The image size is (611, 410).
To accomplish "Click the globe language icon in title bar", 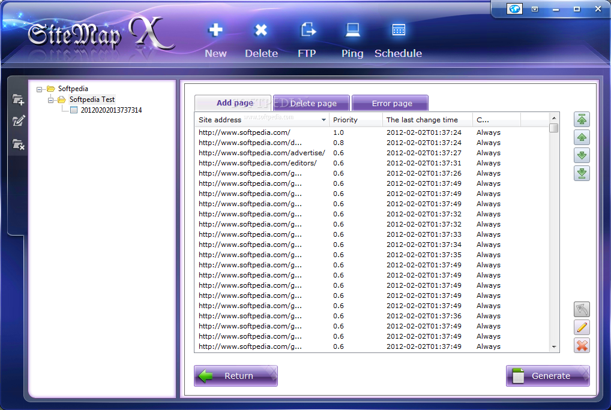I will pyautogui.click(x=514, y=8).
